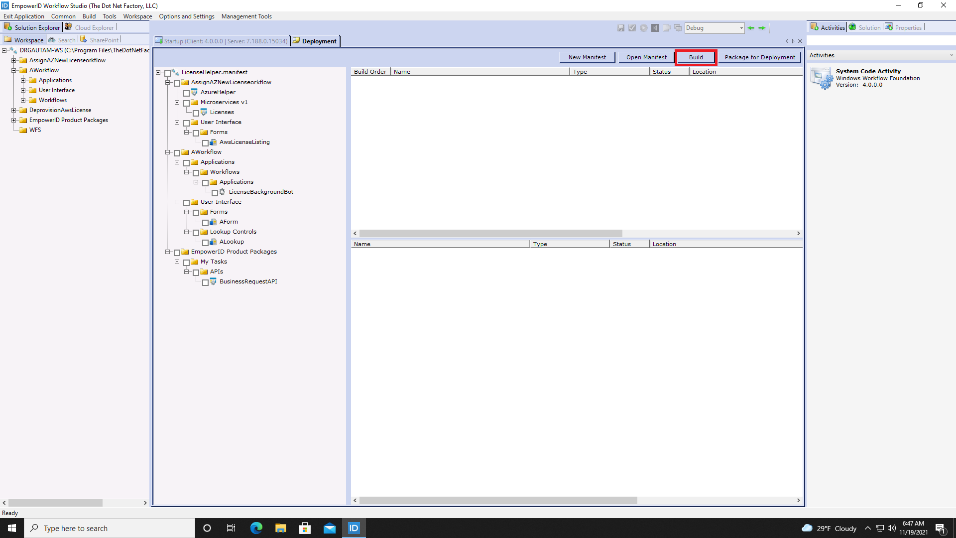This screenshot has width=956, height=538.
Task: Click the Build button
Action: click(x=695, y=57)
